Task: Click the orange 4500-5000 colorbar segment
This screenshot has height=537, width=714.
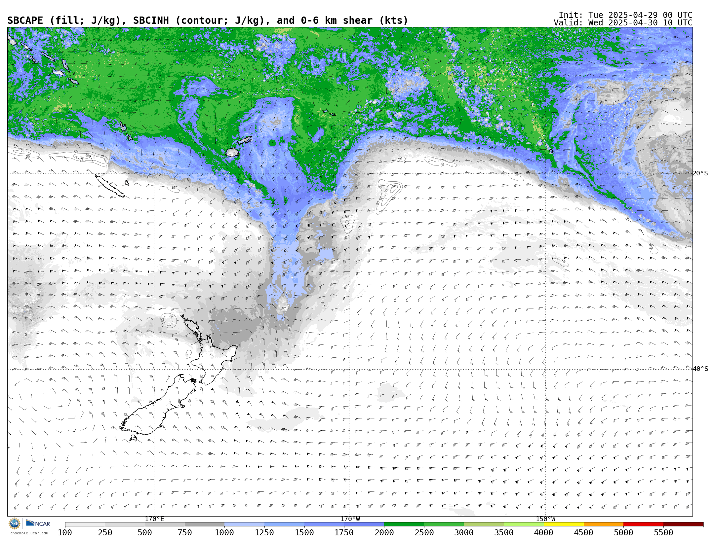Action: tap(604, 524)
